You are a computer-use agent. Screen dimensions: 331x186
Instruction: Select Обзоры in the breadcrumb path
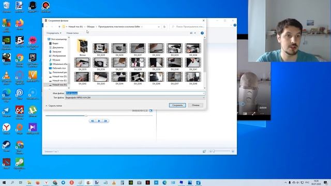click(91, 27)
